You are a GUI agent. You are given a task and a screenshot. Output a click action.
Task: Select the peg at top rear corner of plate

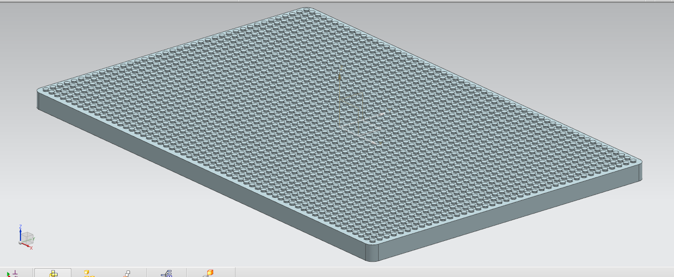(306, 10)
